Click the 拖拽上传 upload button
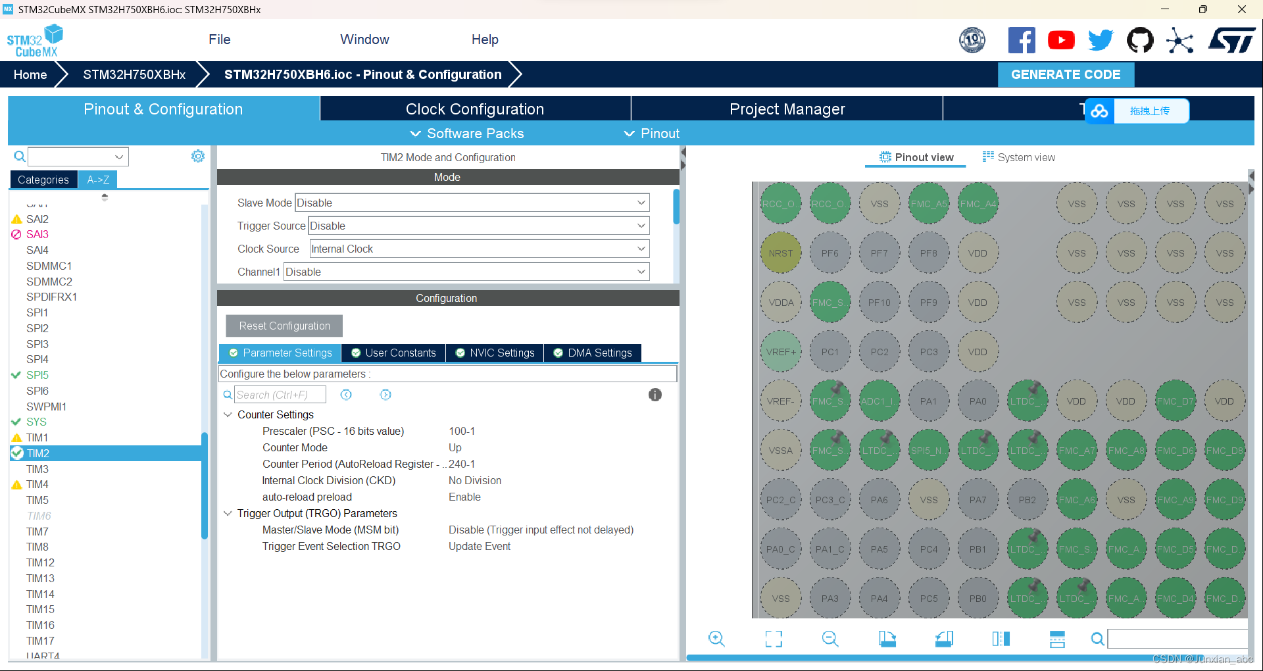 pyautogui.click(x=1150, y=111)
